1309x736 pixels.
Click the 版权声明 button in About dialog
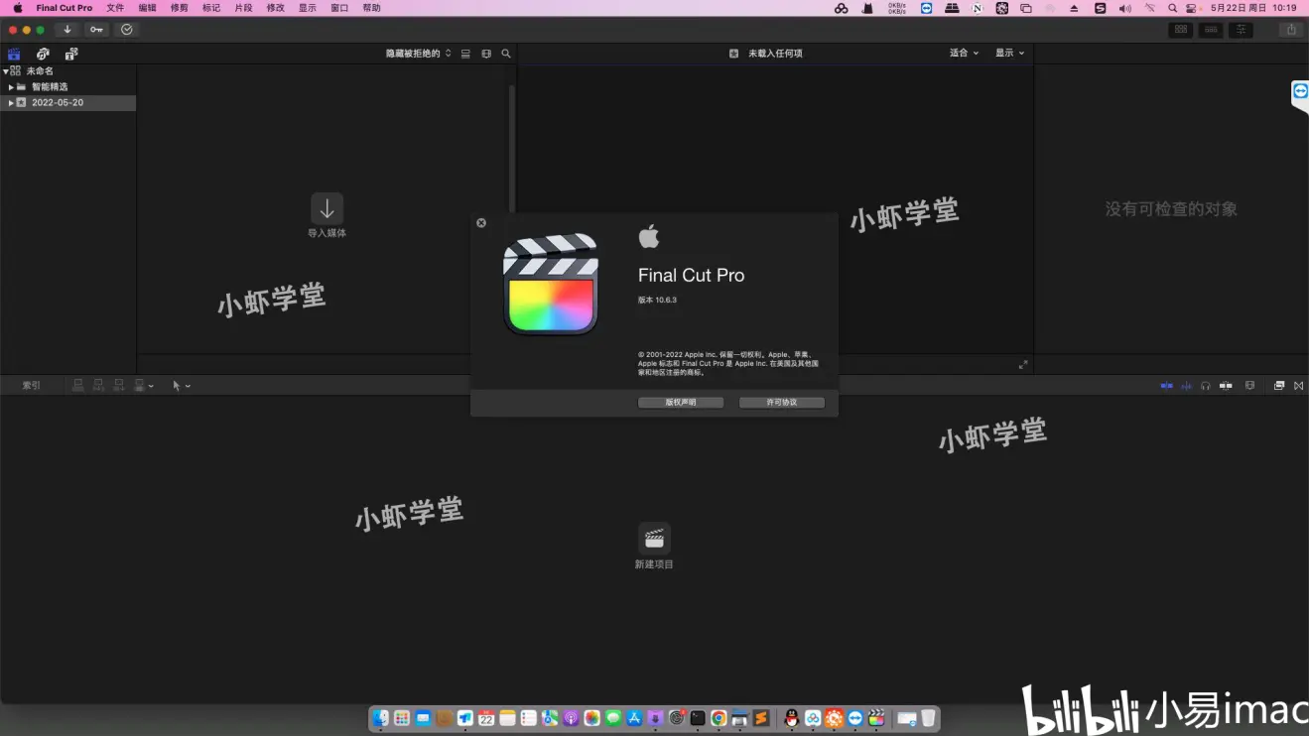(681, 403)
